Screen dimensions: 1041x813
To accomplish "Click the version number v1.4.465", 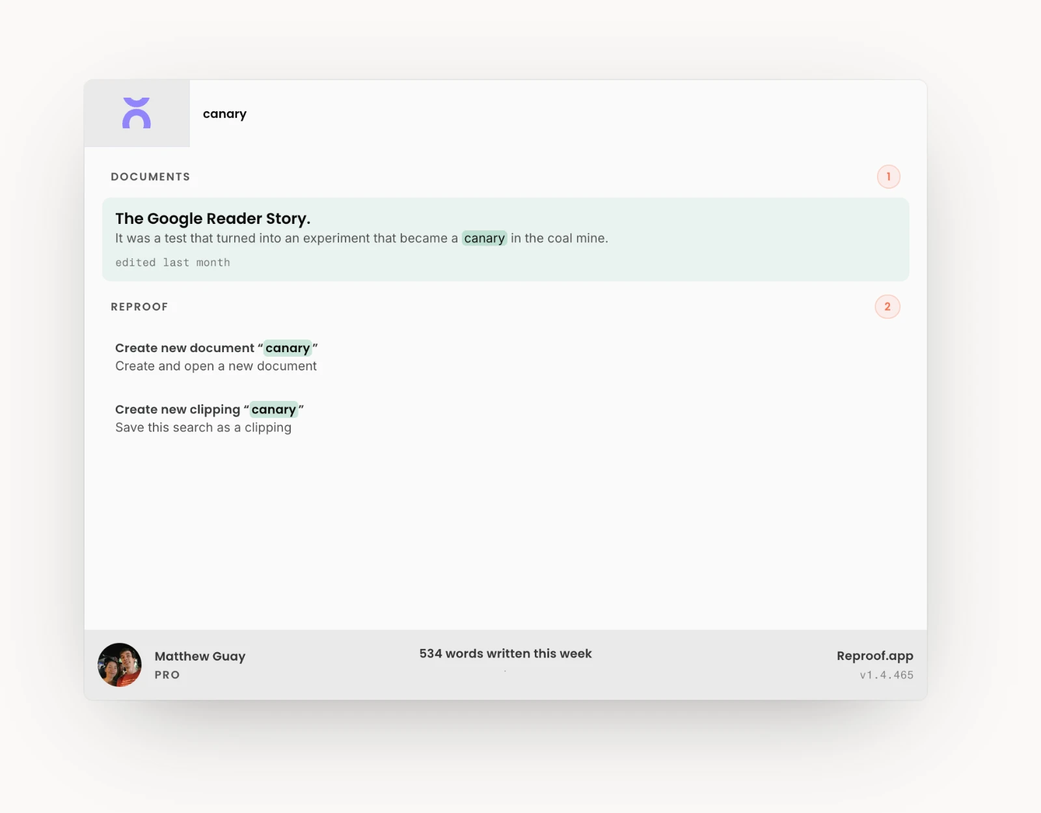I will tap(886, 675).
